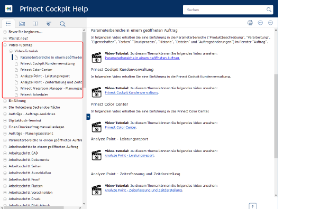320x209 pixels.
Task: Expand the Einführung node
Action: coord(5,101)
